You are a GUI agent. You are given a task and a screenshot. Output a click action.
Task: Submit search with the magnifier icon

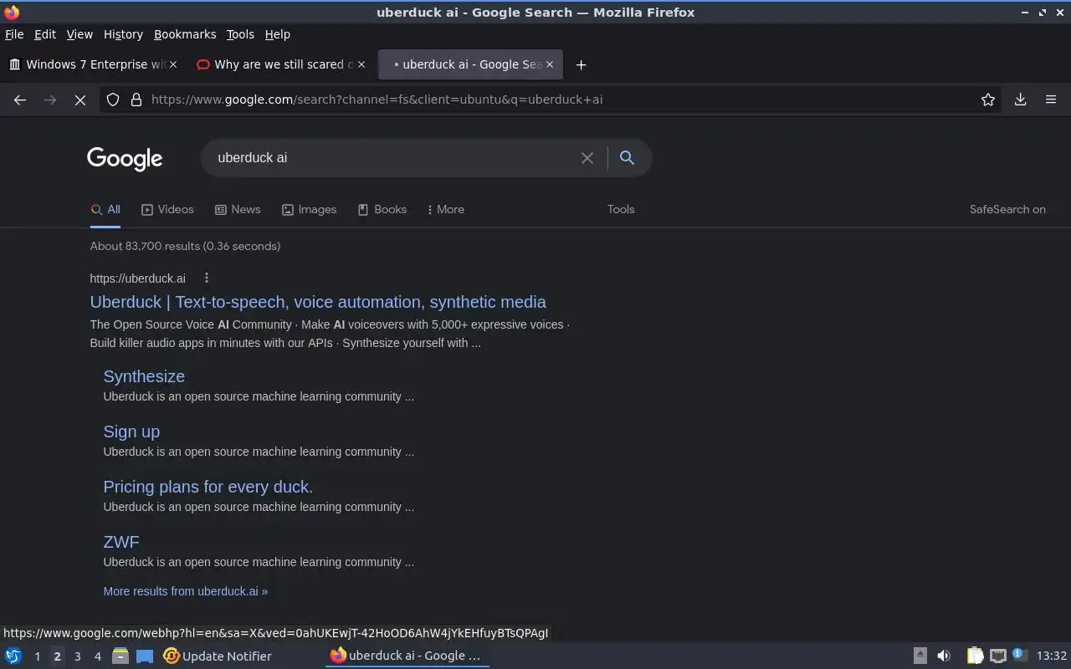tap(627, 158)
